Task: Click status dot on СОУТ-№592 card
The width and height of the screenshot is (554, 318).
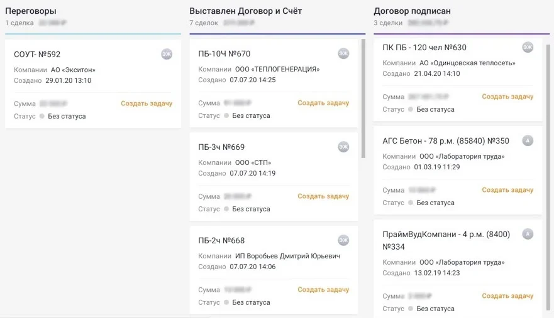Action: 42,116
